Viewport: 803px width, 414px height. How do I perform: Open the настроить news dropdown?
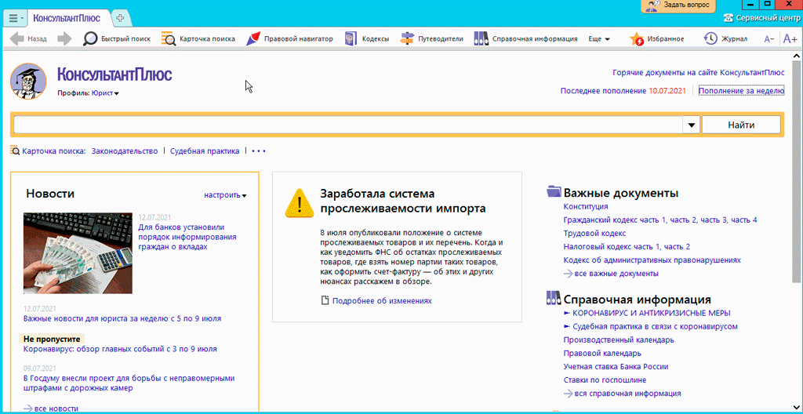point(225,194)
